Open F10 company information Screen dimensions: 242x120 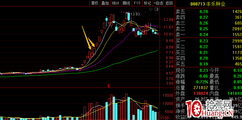point(137,3)
